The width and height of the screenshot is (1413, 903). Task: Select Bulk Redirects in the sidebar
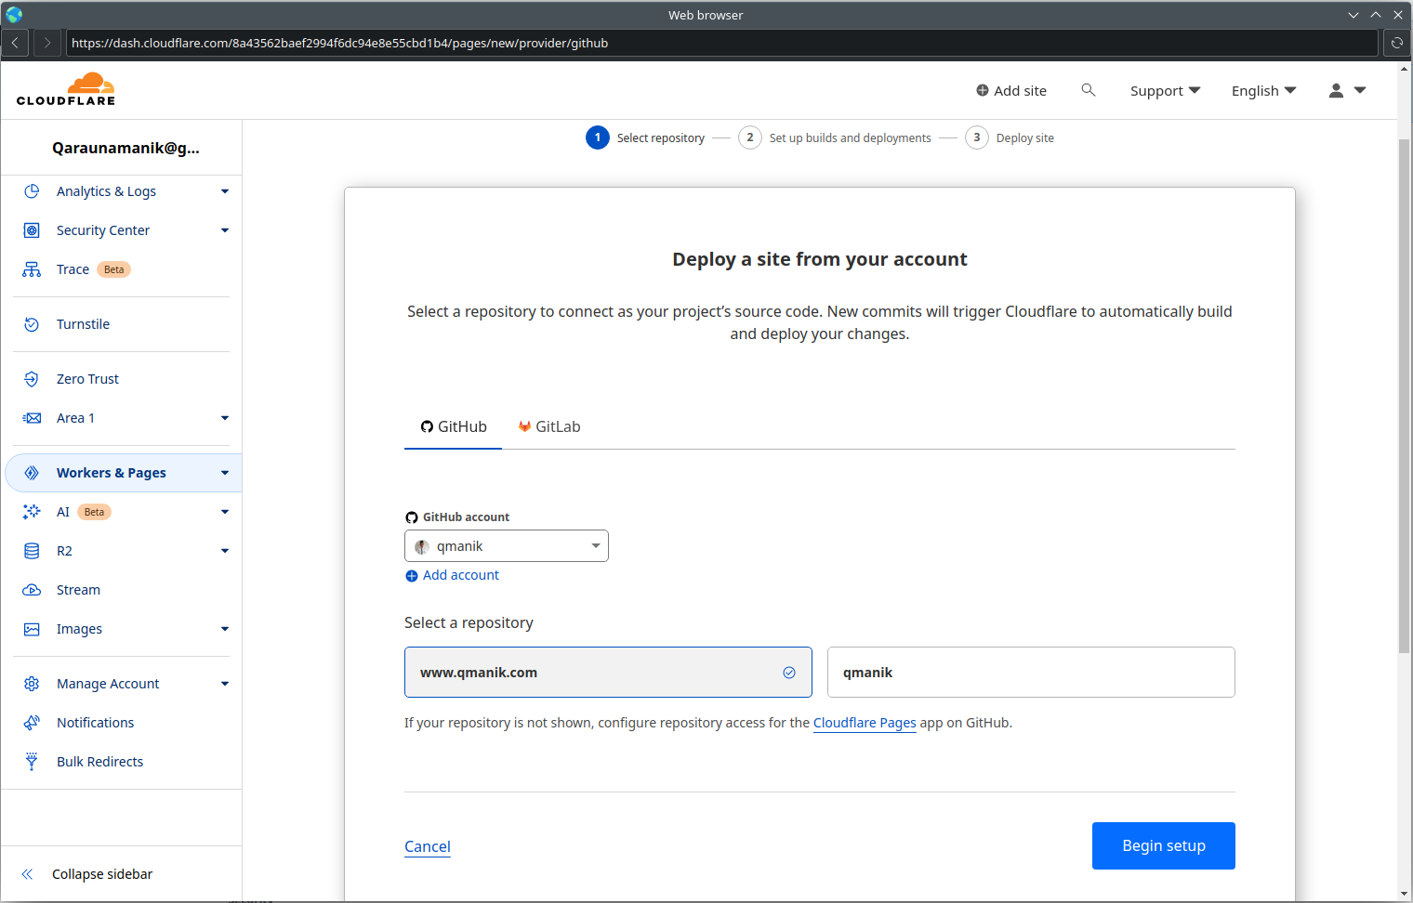(x=99, y=761)
